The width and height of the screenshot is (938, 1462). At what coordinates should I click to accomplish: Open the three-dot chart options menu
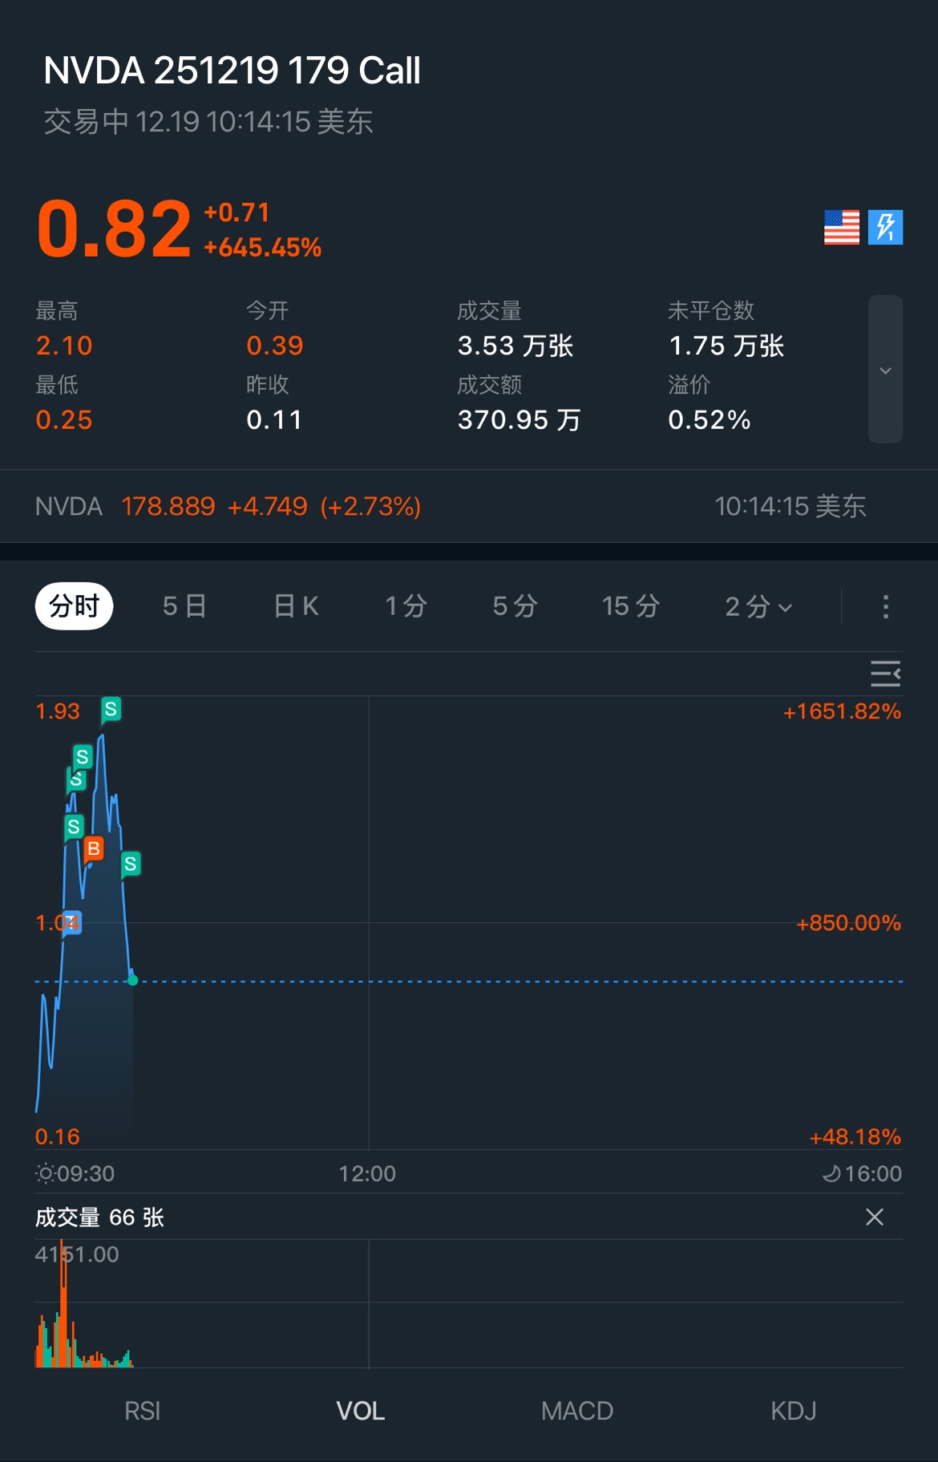(x=885, y=606)
